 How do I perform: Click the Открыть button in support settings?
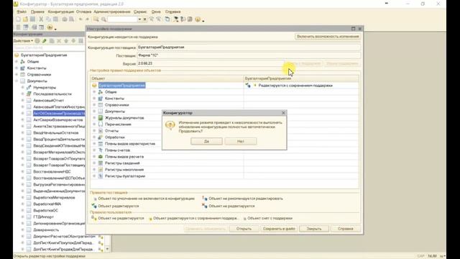tap(244, 229)
